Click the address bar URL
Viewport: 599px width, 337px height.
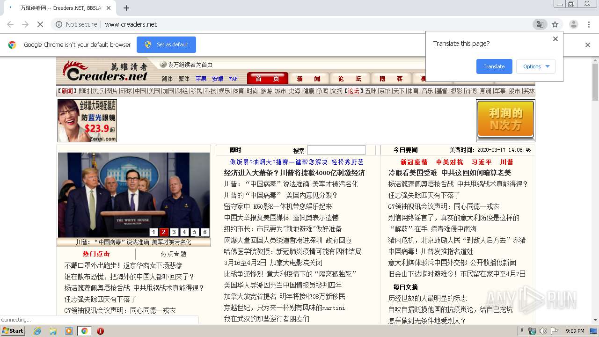pos(131,24)
